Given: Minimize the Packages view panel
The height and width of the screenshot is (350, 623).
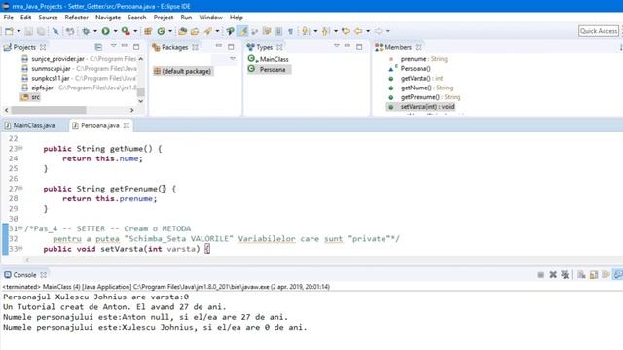Looking at the screenshot, I should (x=219, y=46).
